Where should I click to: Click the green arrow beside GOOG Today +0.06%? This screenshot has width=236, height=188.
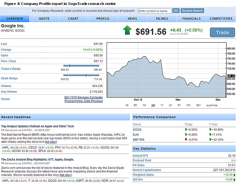pos(186,129)
